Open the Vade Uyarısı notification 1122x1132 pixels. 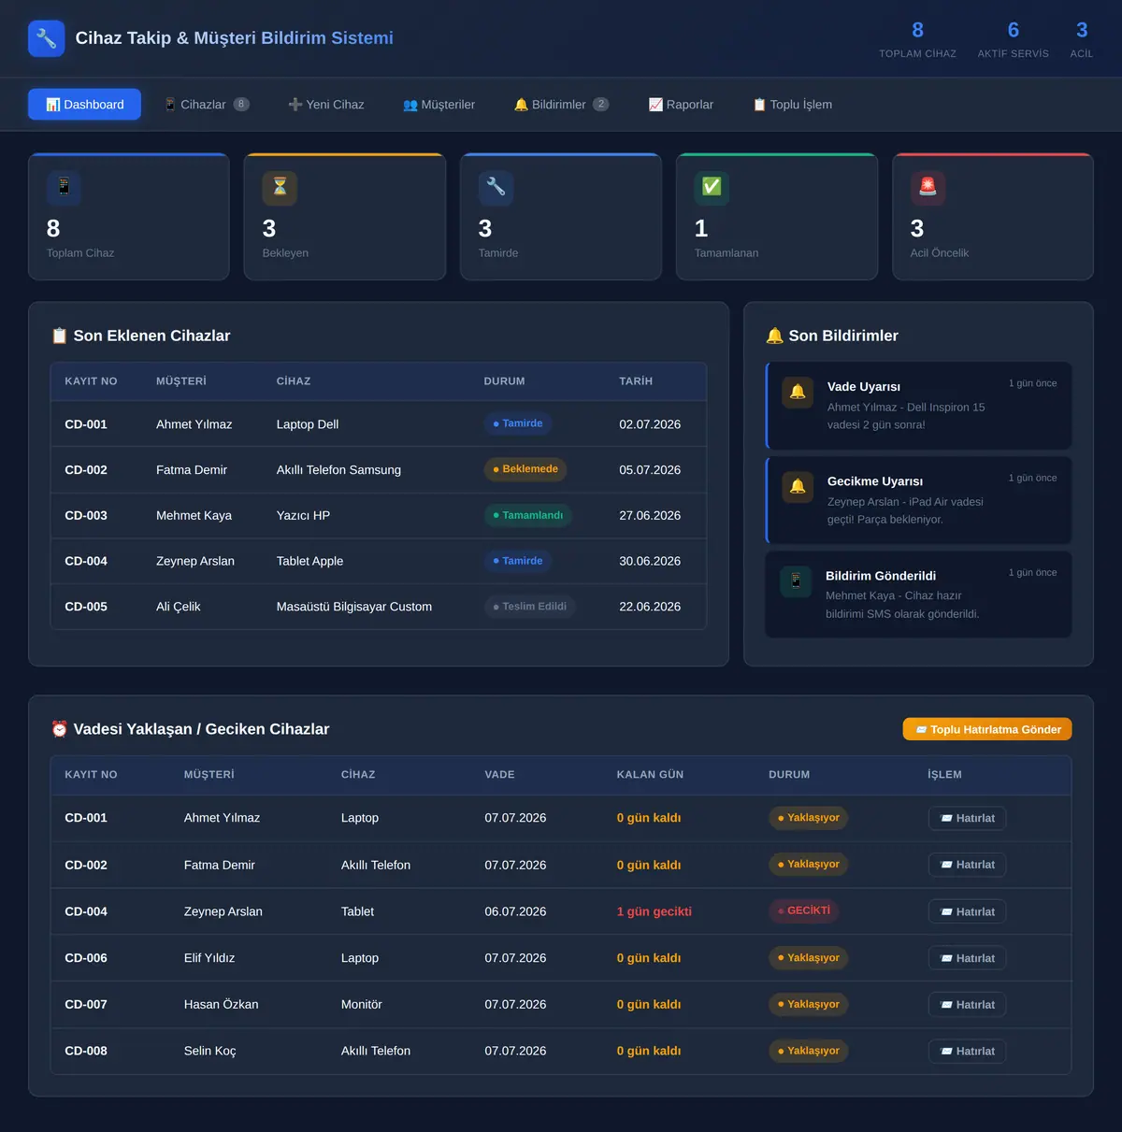tap(918, 406)
